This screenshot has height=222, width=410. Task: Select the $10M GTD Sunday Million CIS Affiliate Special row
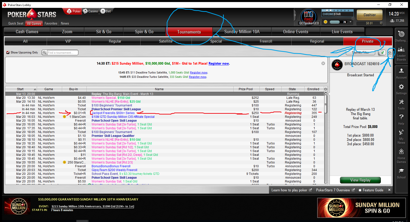point(165,117)
